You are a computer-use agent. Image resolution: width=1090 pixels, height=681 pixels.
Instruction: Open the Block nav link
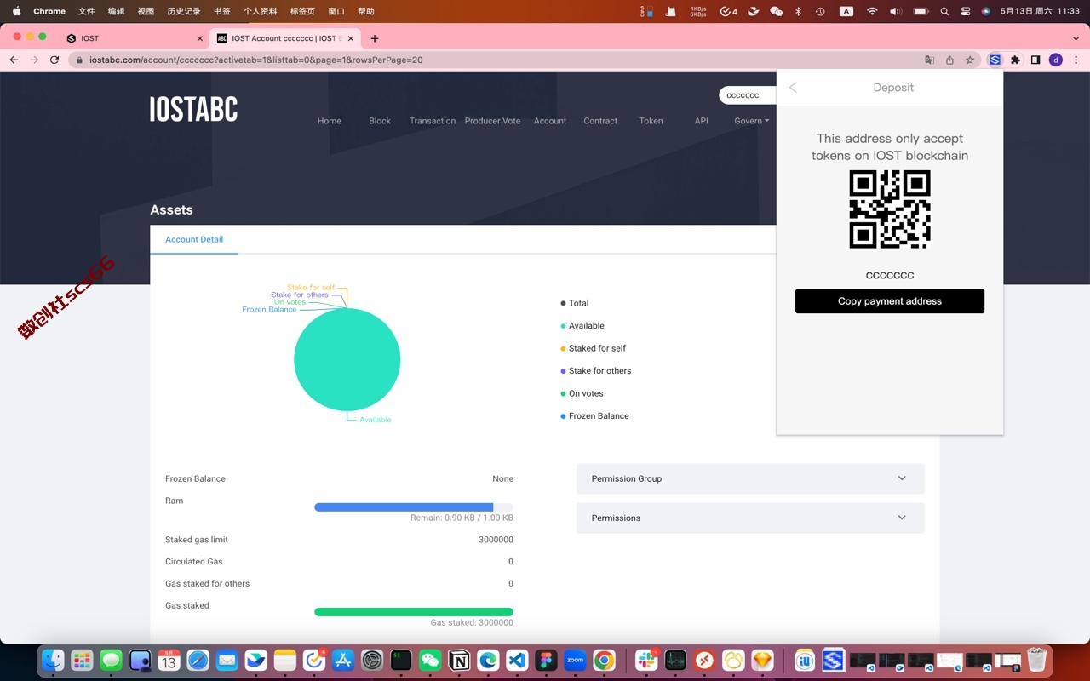(380, 121)
